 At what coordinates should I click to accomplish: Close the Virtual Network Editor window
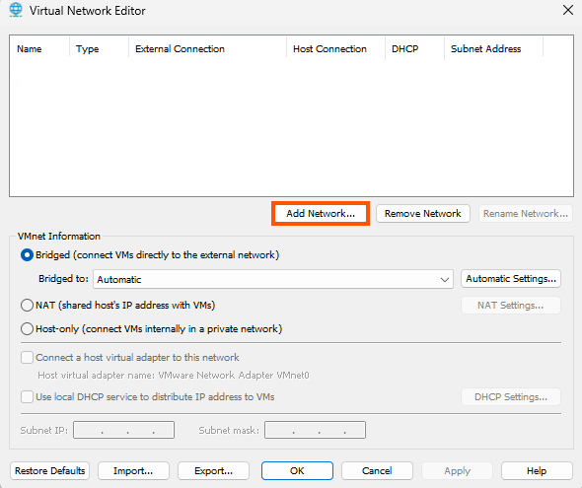click(568, 10)
